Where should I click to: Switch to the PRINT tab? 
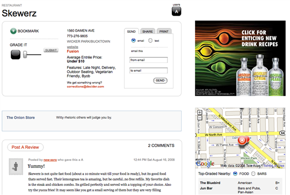[x=164, y=31]
